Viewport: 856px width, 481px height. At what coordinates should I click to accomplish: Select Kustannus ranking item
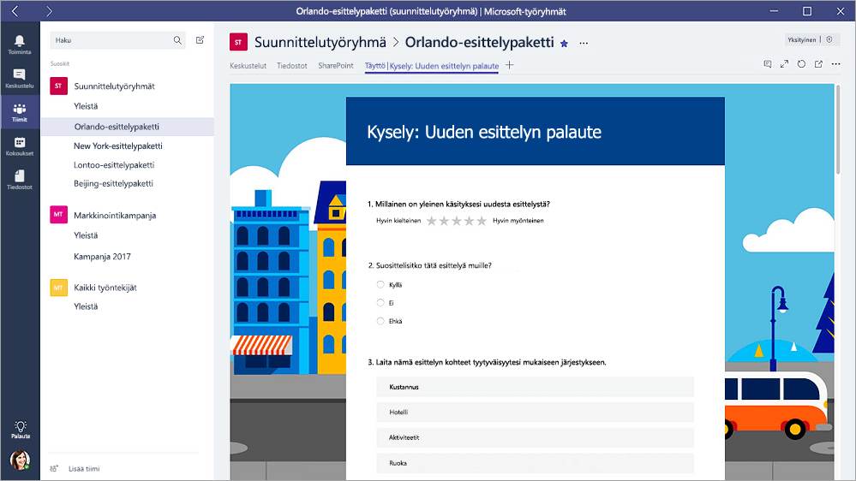click(535, 387)
